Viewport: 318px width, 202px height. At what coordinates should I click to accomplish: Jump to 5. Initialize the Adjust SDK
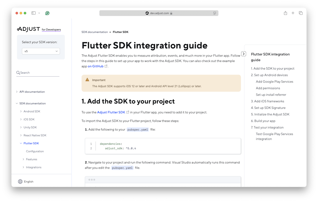[270, 114]
